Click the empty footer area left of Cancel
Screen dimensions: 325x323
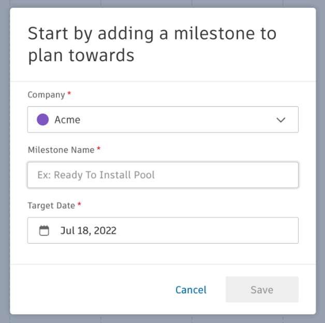coord(91,289)
